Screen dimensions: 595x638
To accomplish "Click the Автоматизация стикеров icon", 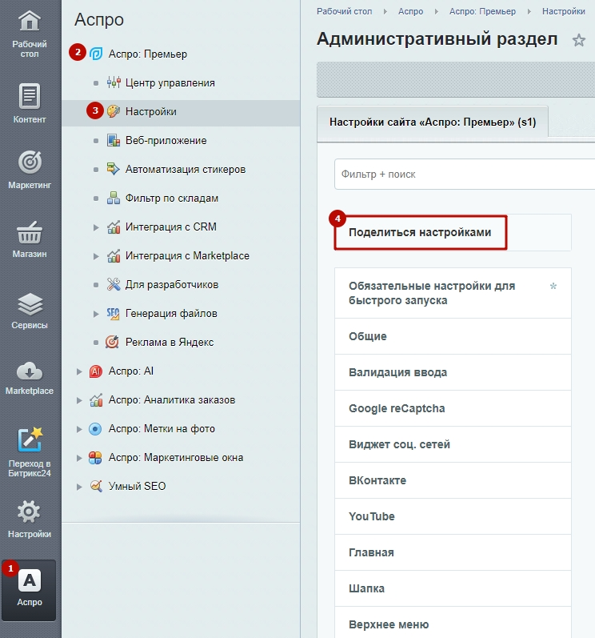I will 114,169.
